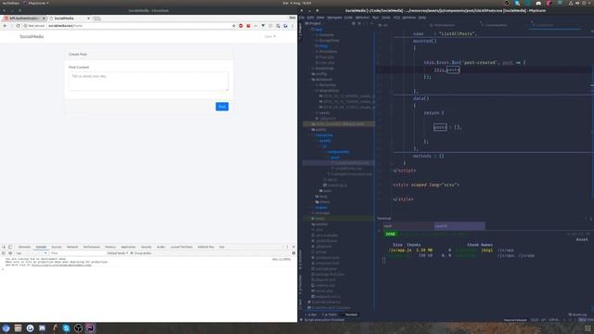Focus the Post Content text area
Image resolution: width=594 pixels, height=334 pixels.
click(148, 82)
